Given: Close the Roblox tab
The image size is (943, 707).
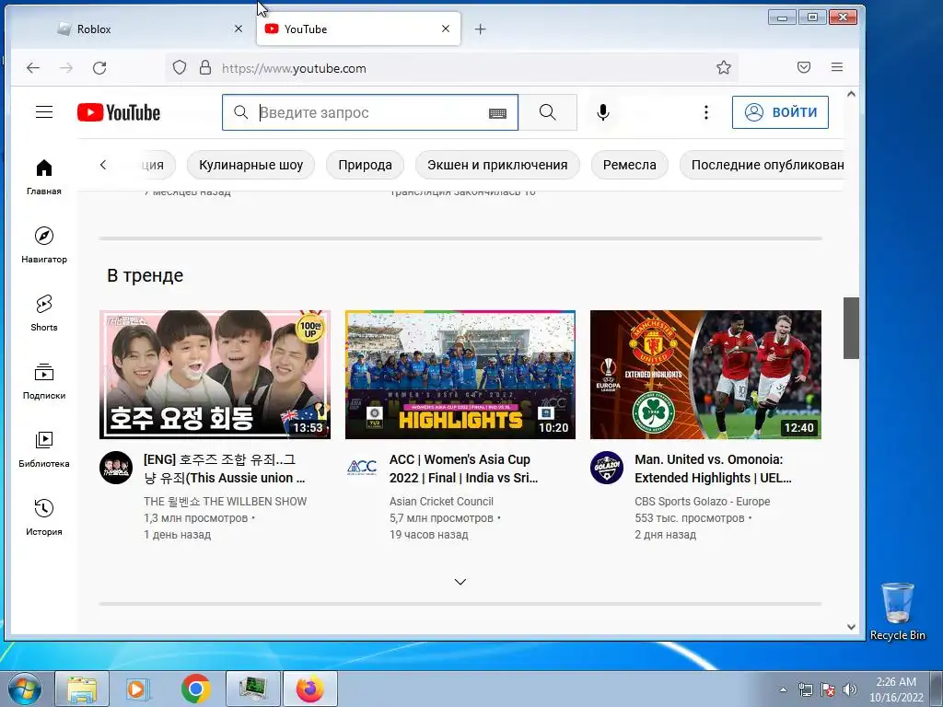Looking at the screenshot, I should pos(239,29).
